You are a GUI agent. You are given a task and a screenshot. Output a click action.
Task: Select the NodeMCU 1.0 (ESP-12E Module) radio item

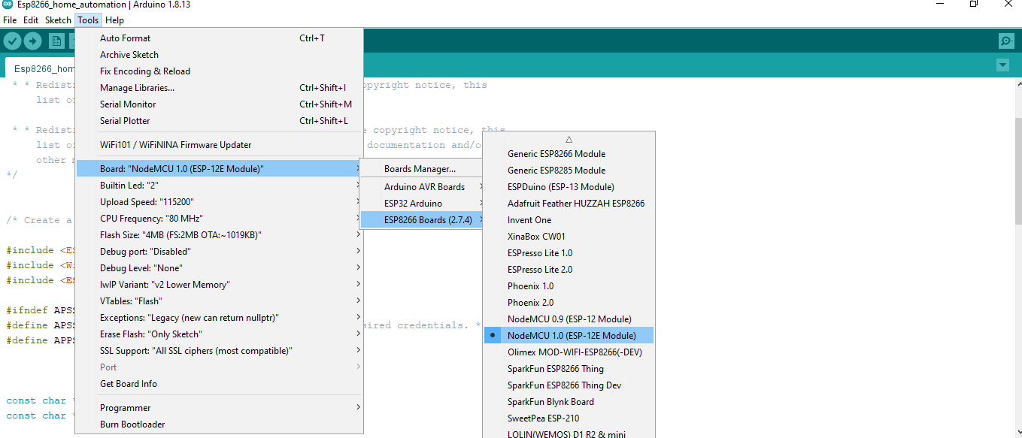569,336
